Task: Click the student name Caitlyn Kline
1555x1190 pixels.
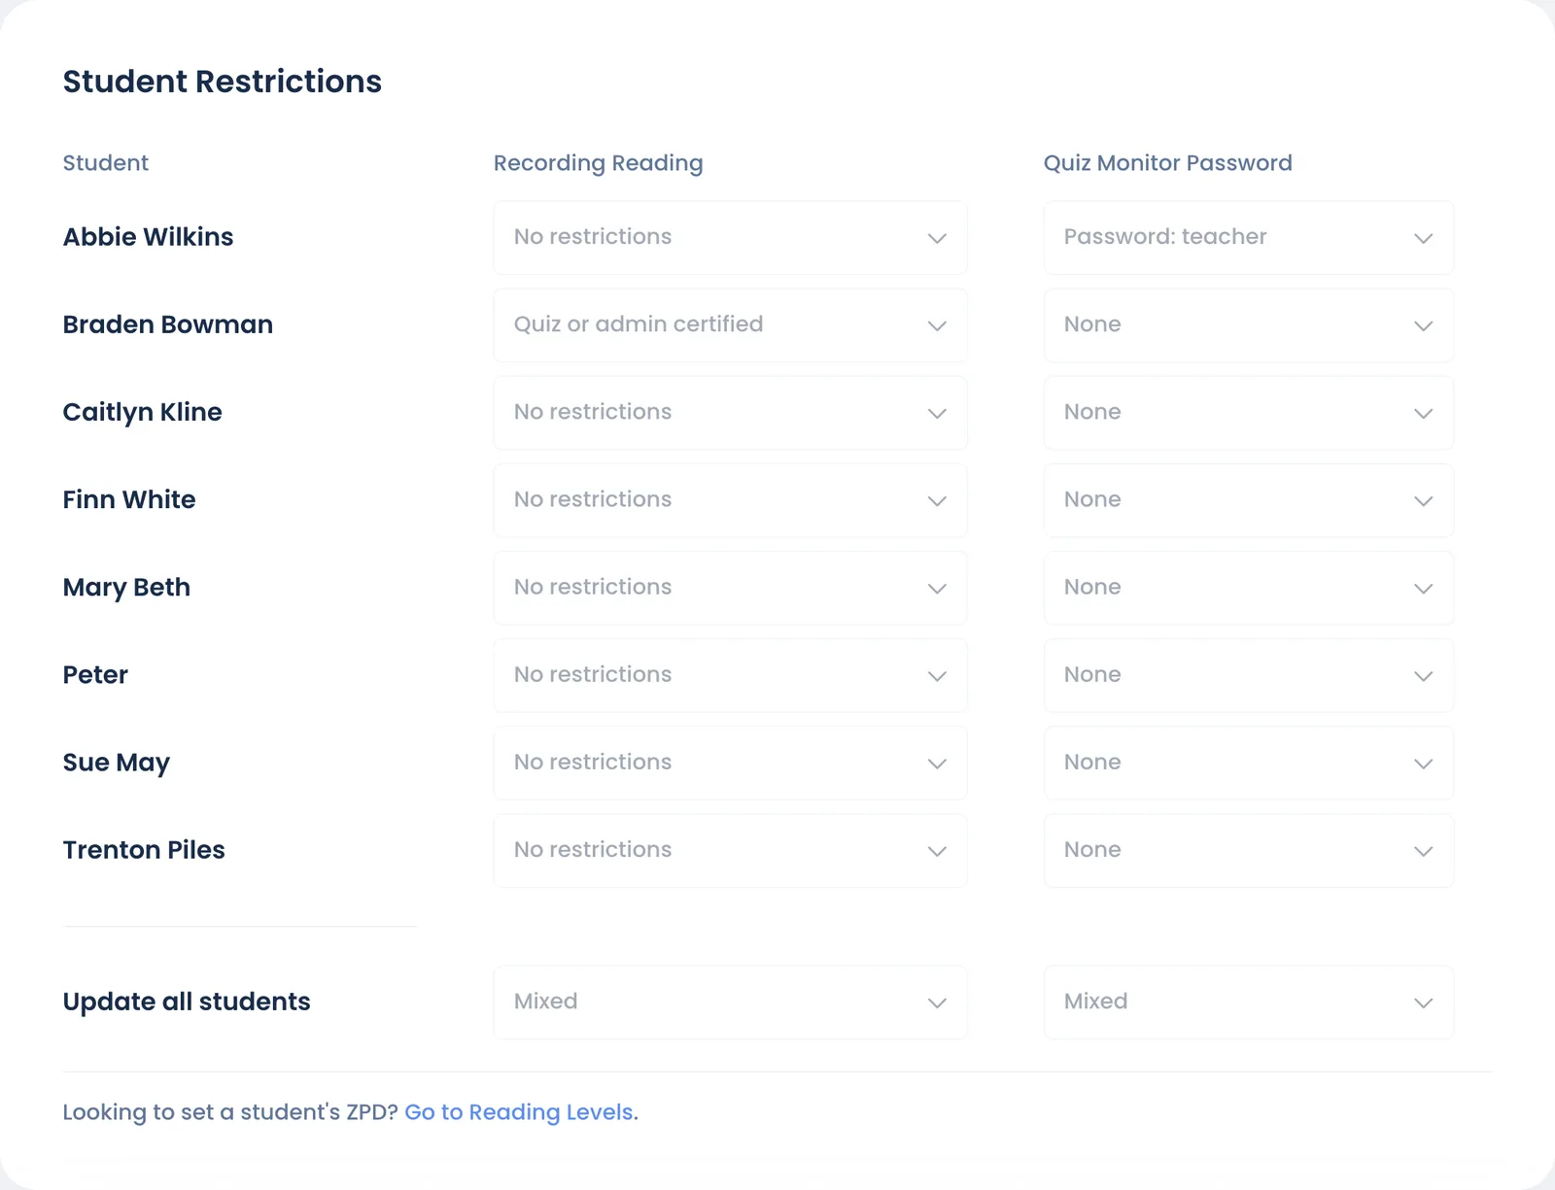Action: click(x=143, y=413)
